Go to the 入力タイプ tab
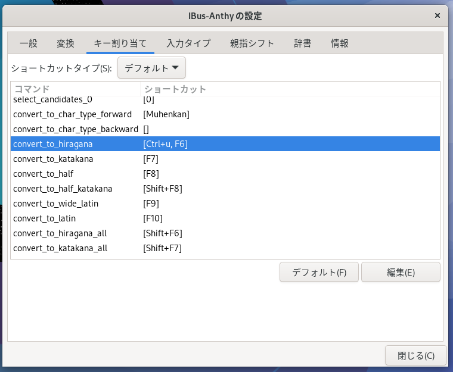453x372 pixels. point(189,43)
